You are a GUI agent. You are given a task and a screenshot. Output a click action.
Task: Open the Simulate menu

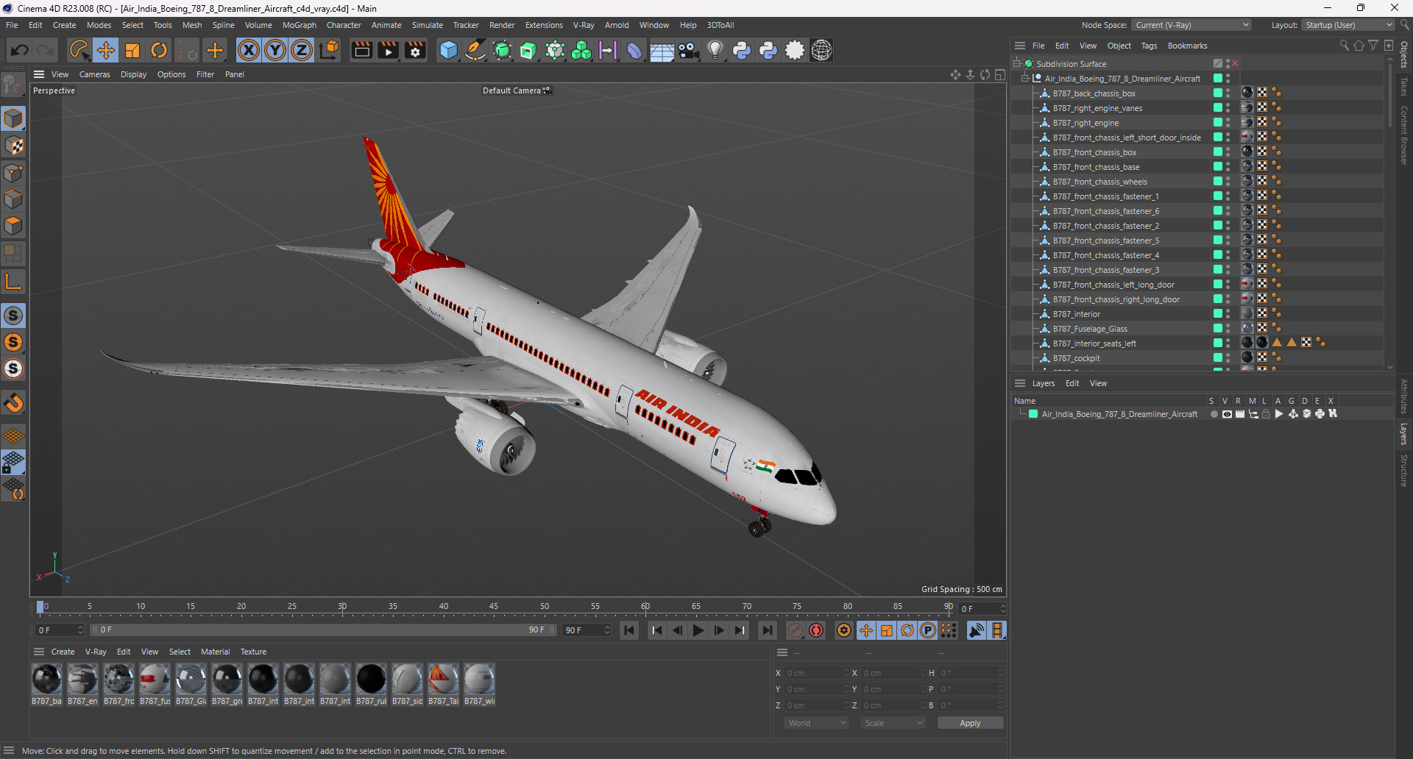point(427,25)
